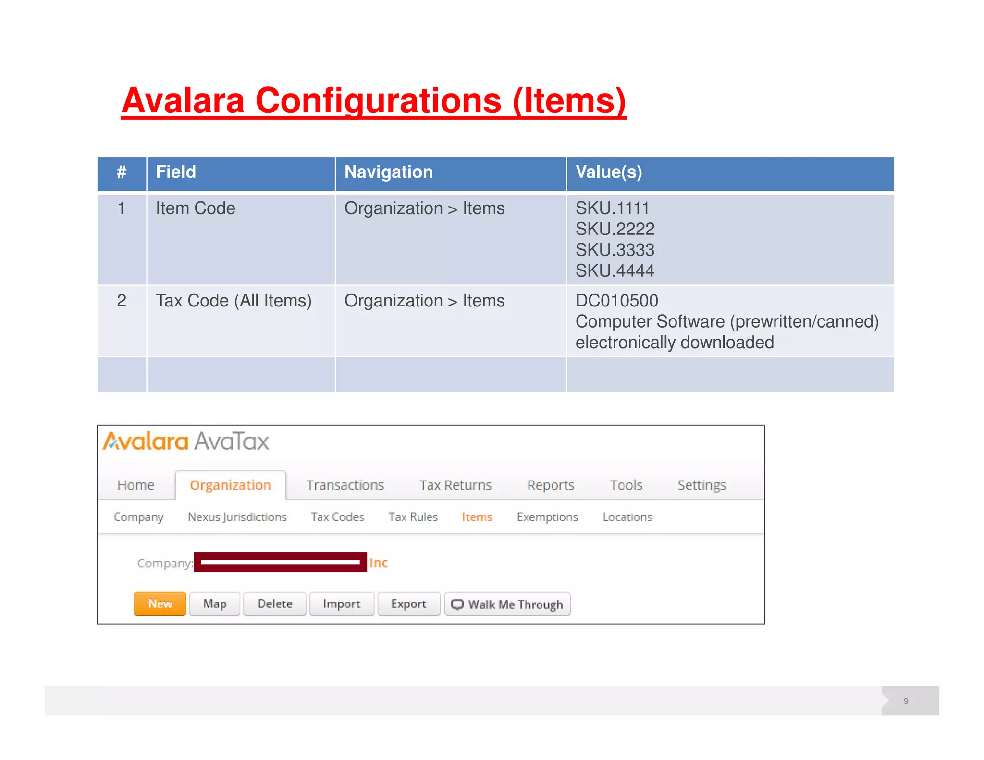Go to the Locations submenu
This screenshot has width=984, height=760.
click(627, 517)
